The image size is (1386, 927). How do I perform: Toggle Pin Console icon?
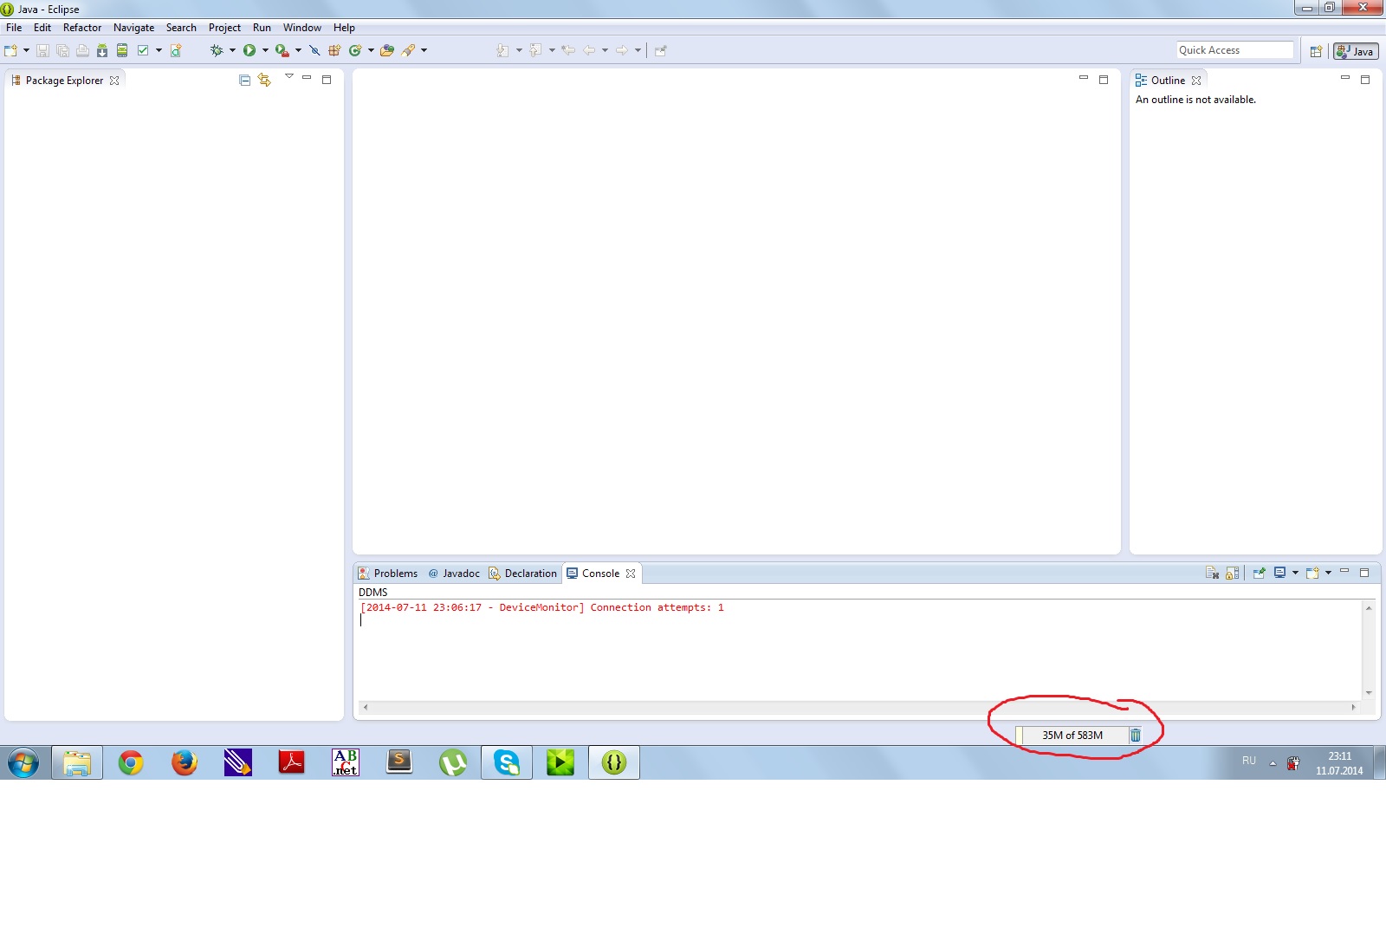pyautogui.click(x=1260, y=573)
